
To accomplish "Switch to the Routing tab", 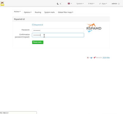I will tap(38, 12).
